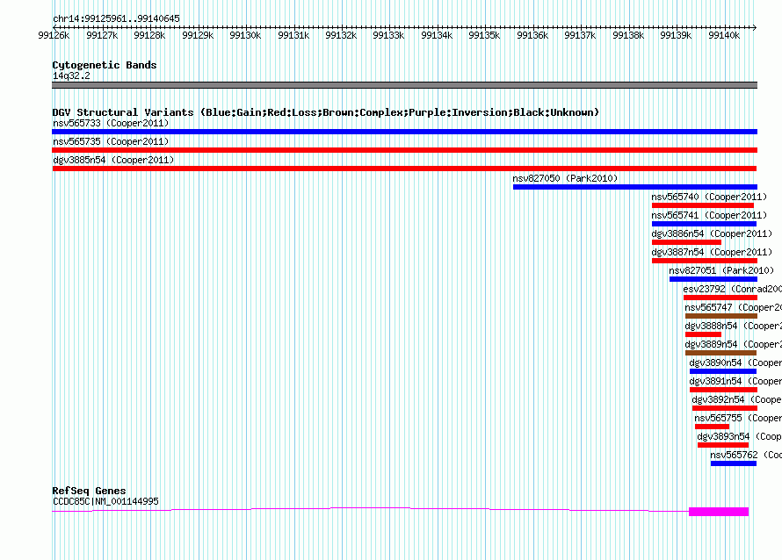Open the nsv565740 (Cooper2011) label
Screen dimensions: 782x560
(709, 197)
